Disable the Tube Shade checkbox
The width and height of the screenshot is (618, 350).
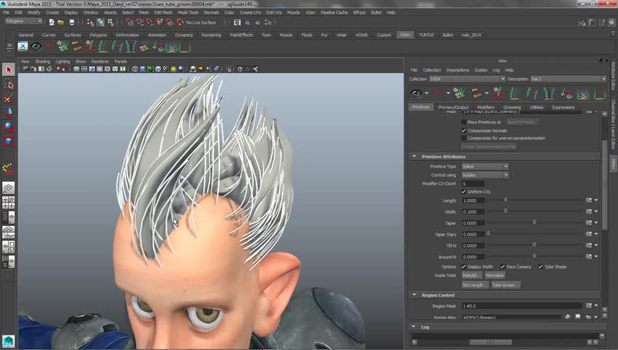(x=541, y=267)
